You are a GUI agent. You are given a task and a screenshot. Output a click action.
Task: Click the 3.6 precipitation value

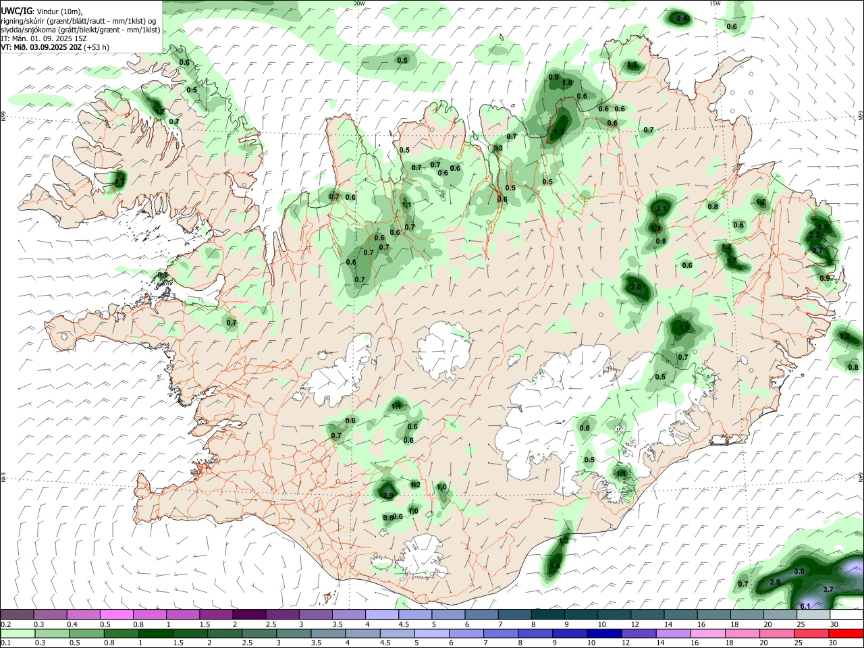[x=799, y=571]
